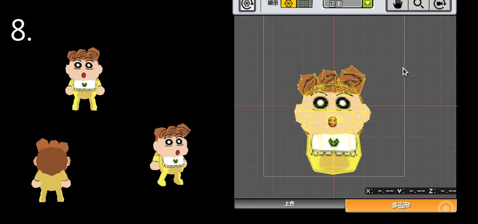Click the orange mouth on the wireframe model
Viewport: 478px width, 224px height.
332,123
